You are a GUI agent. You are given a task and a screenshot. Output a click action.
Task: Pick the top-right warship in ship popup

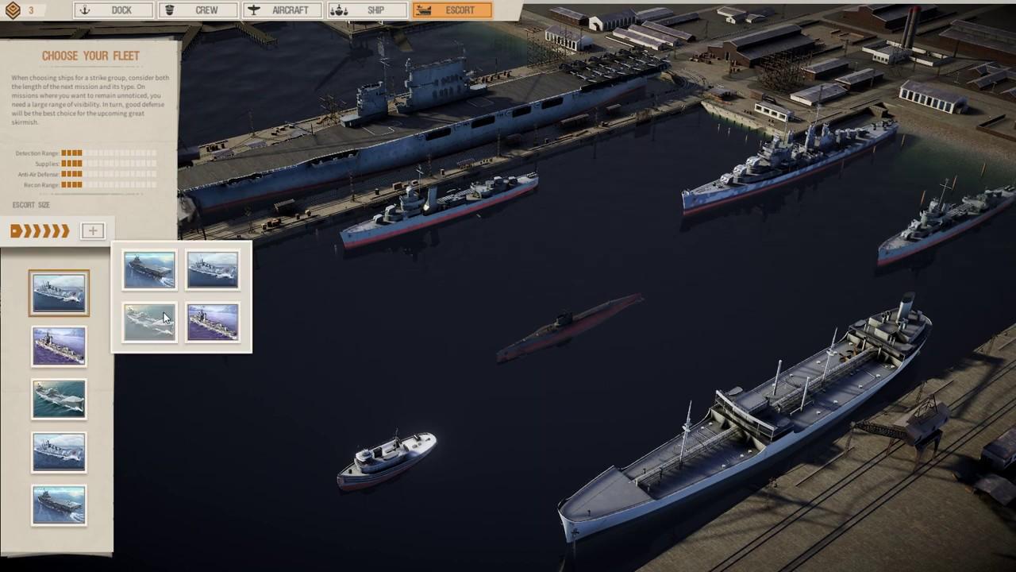pyautogui.click(x=212, y=270)
